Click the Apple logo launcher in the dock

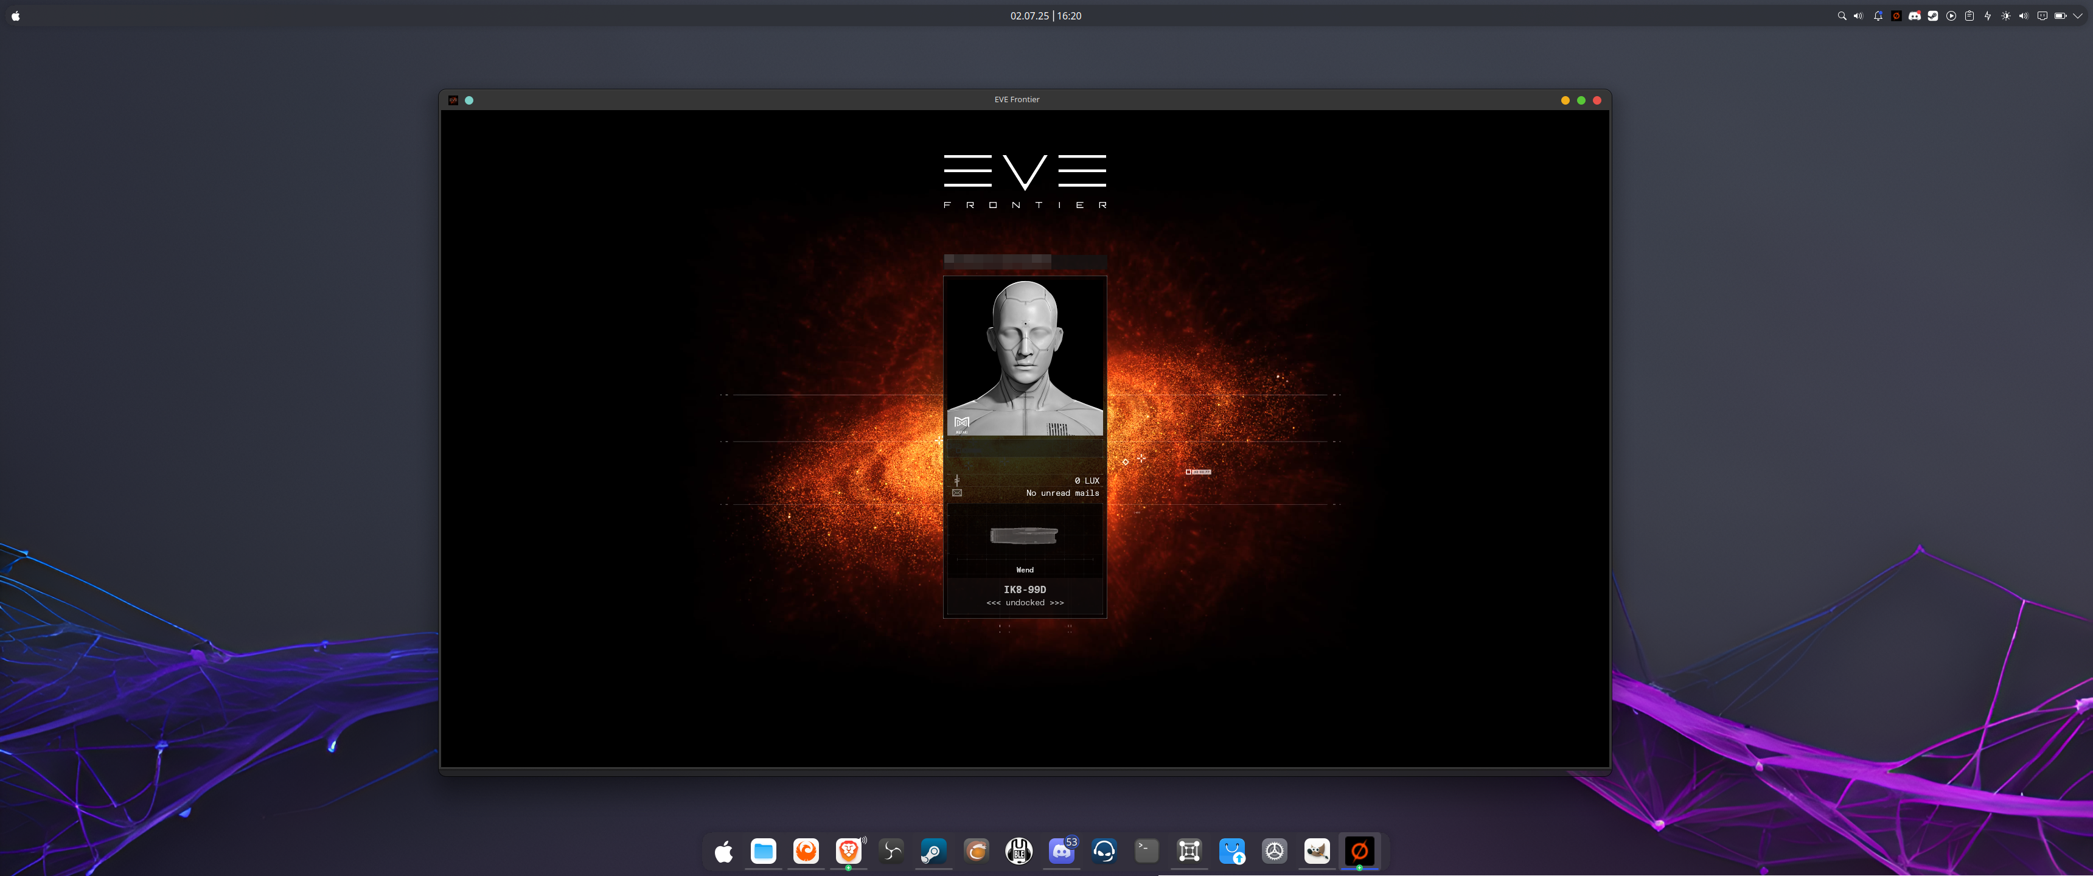coord(723,851)
